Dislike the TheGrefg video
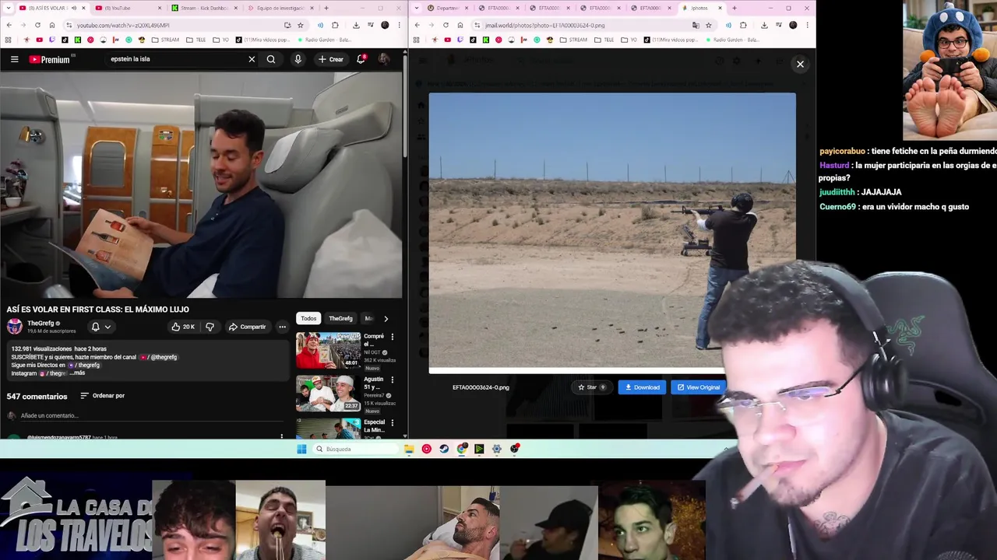 [x=210, y=327]
